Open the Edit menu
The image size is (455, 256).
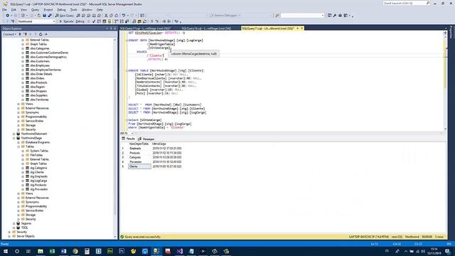click(14, 9)
